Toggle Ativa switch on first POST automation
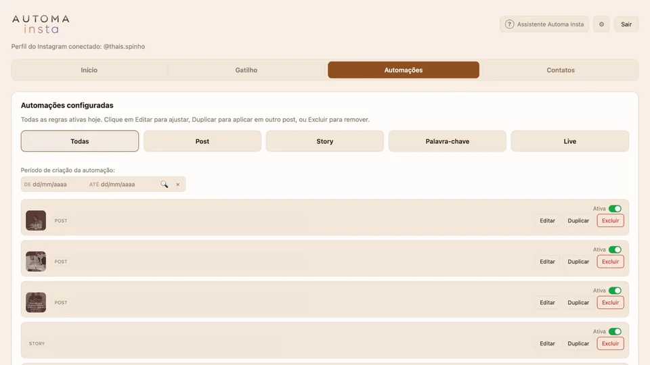 (615, 209)
